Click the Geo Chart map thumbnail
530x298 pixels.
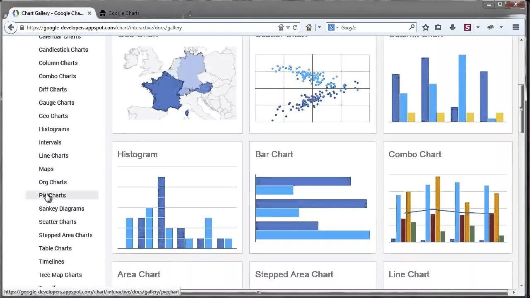[180, 83]
